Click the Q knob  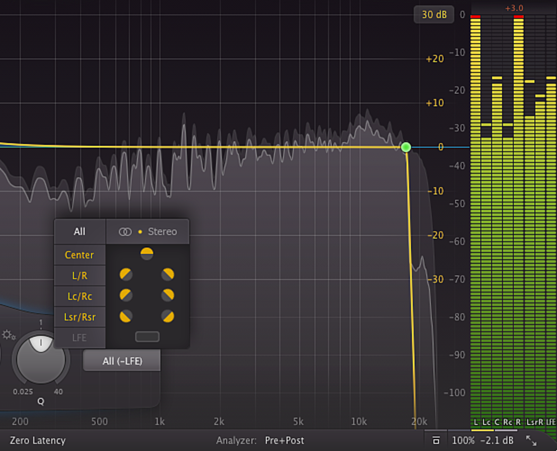(x=40, y=359)
